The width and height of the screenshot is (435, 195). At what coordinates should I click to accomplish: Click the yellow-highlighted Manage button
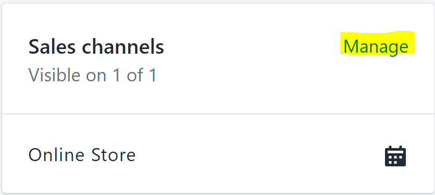[376, 46]
